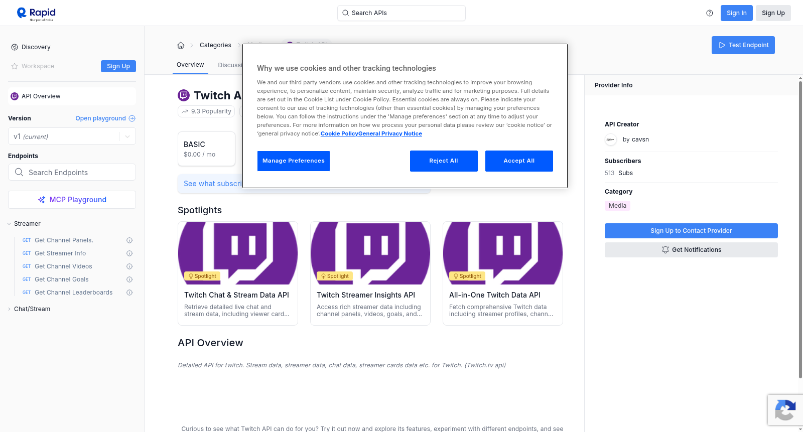The image size is (803, 432).
Task: Open the Cookie Policy link
Action: tap(339, 133)
